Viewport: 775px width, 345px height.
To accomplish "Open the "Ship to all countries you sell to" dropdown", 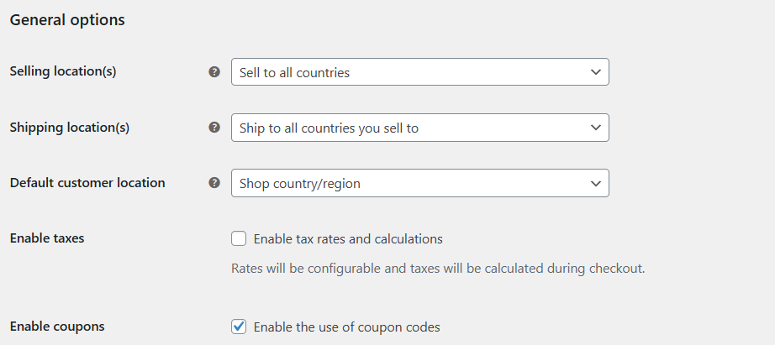I will pos(420,128).
